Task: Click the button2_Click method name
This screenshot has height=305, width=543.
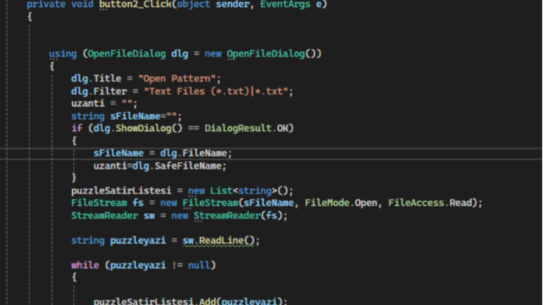Action: point(136,5)
